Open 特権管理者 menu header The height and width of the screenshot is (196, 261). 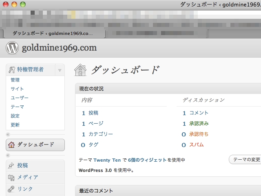(x=31, y=70)
